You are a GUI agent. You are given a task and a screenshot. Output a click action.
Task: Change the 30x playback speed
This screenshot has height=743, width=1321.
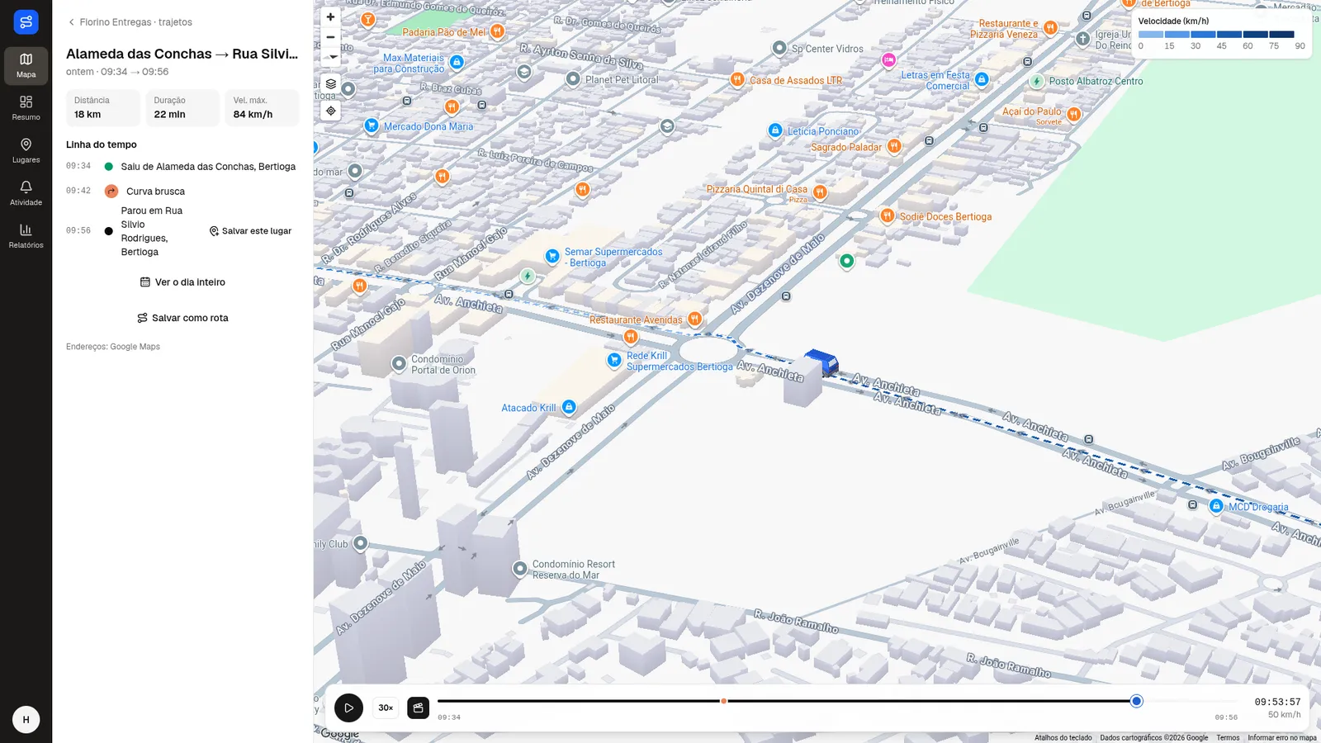386,708
